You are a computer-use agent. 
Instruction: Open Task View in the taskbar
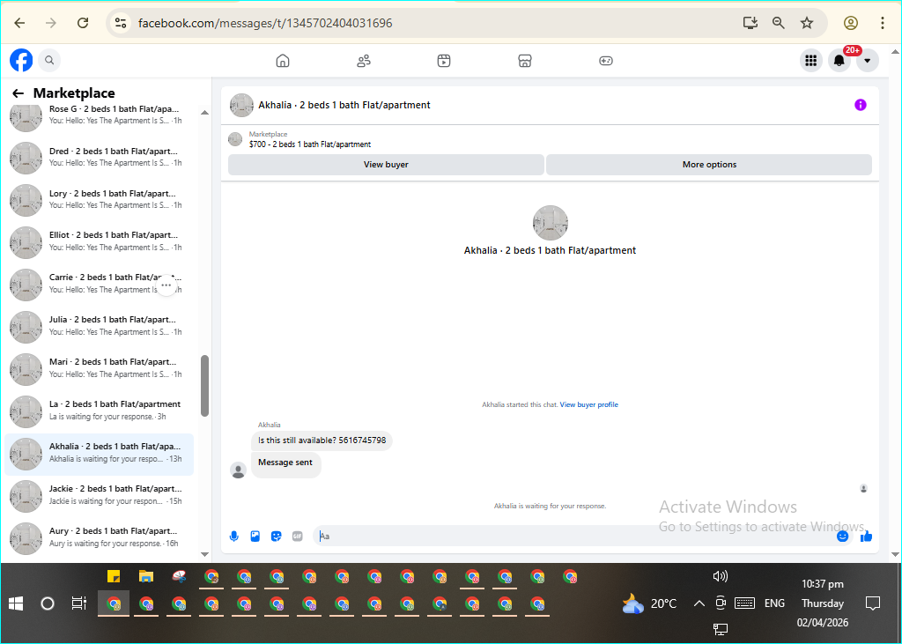[x=78, y=603]
